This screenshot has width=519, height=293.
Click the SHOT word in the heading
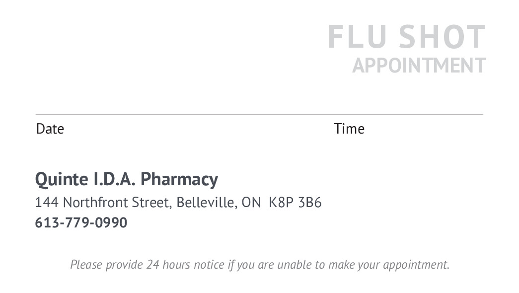[x=442, y=37]
